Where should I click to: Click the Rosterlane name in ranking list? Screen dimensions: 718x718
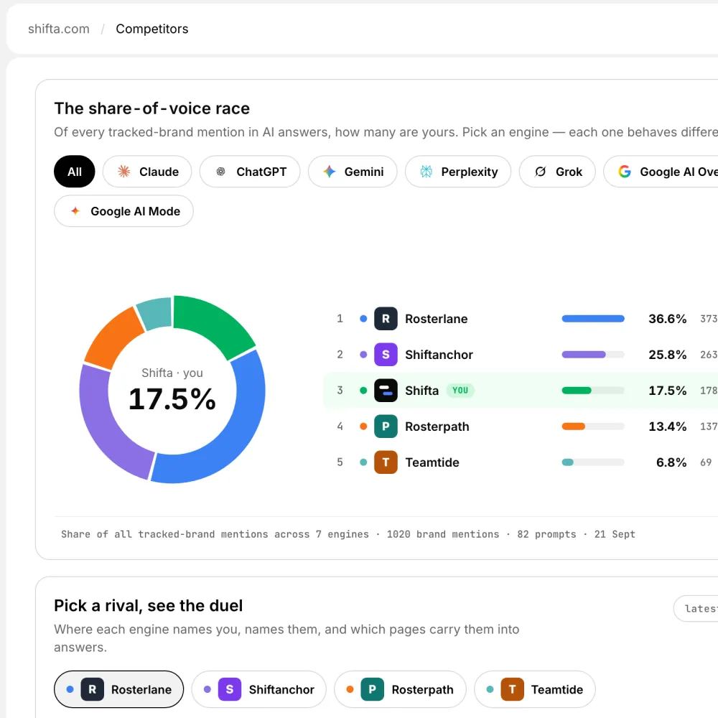[437, 319]
